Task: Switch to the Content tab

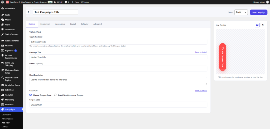Action: 32,24
